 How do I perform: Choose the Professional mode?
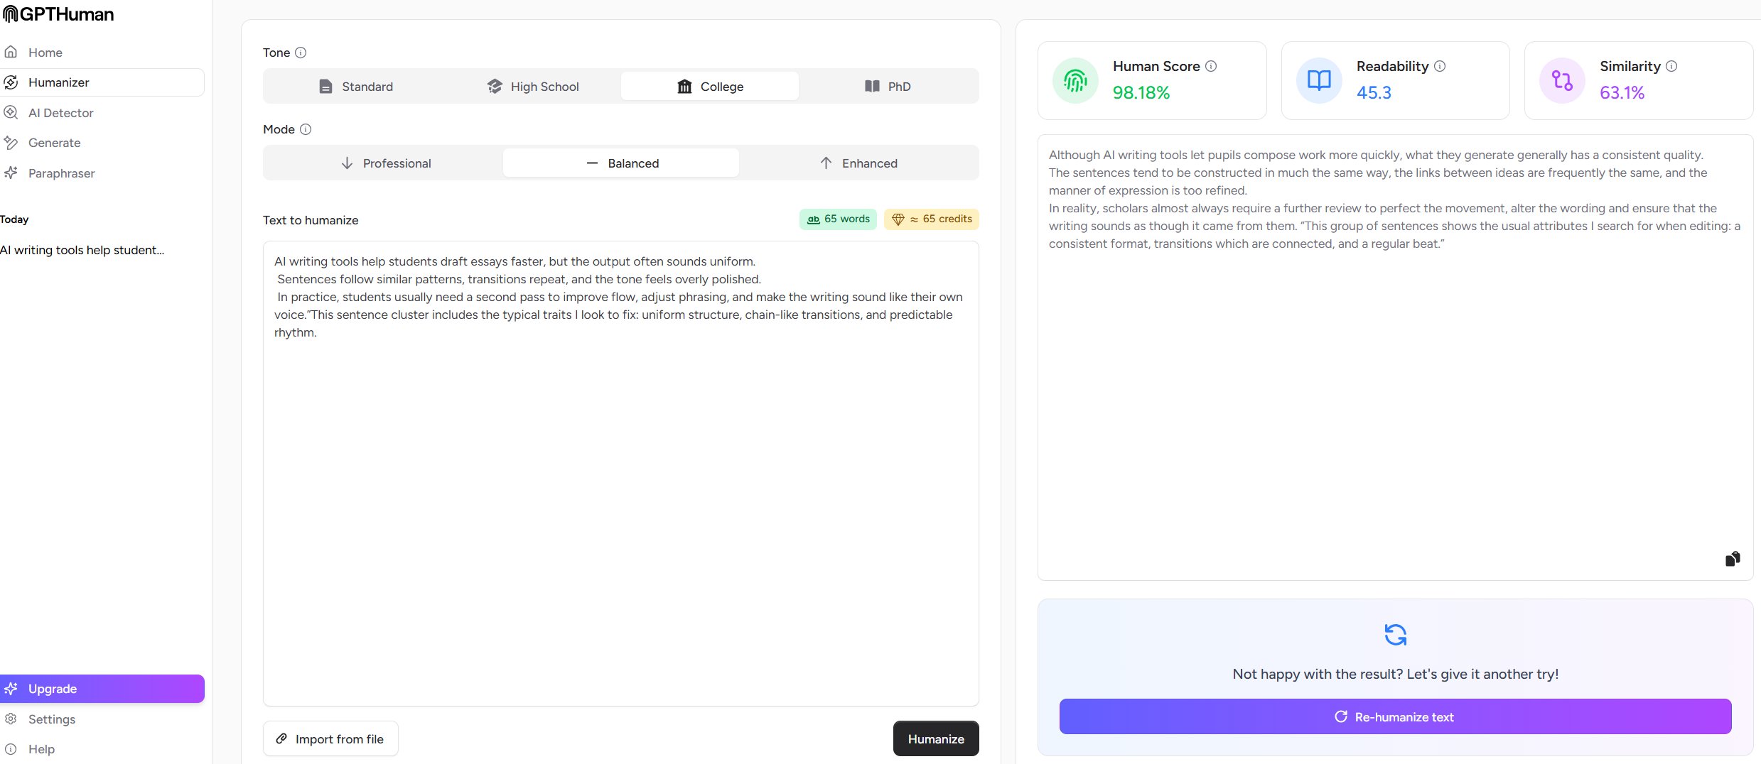(385, 163)
